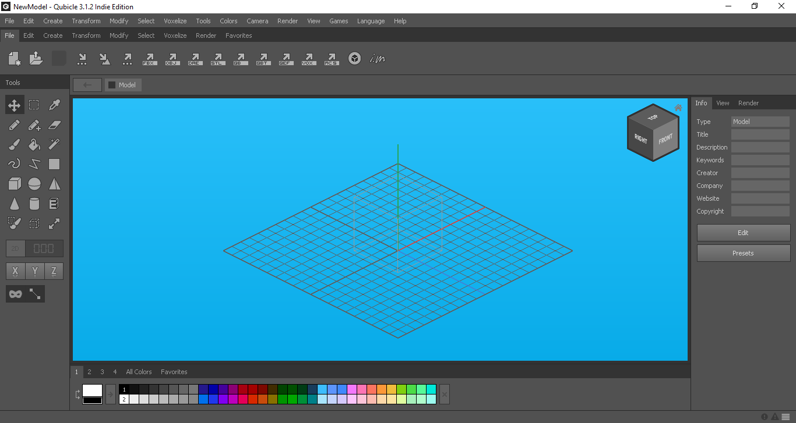796x423 pixels.
Task: Switch to the Eraser tool
Action: pyautogui.click(x=54, y=125)
